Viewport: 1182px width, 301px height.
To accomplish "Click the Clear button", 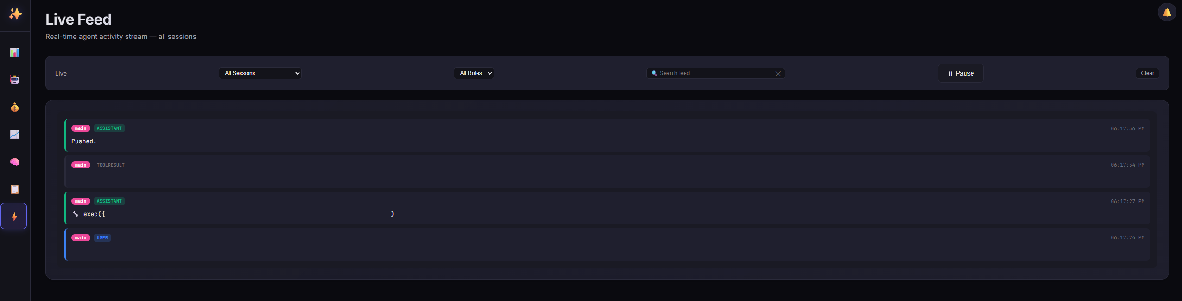I will click(x=1147, y=73).
